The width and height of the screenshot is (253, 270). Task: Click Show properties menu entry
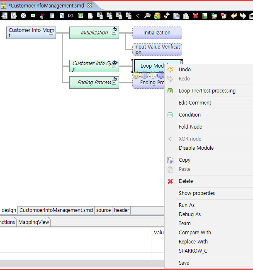[197, 193]
